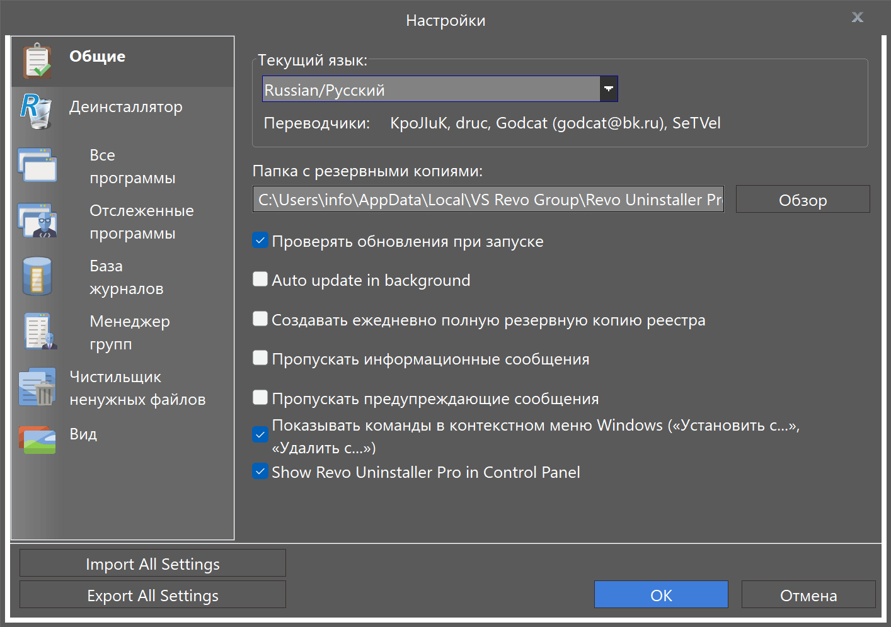This screenshot has width=891, height=627.
Task: Click the Вид picture icon
Action: tap(37, 440)
